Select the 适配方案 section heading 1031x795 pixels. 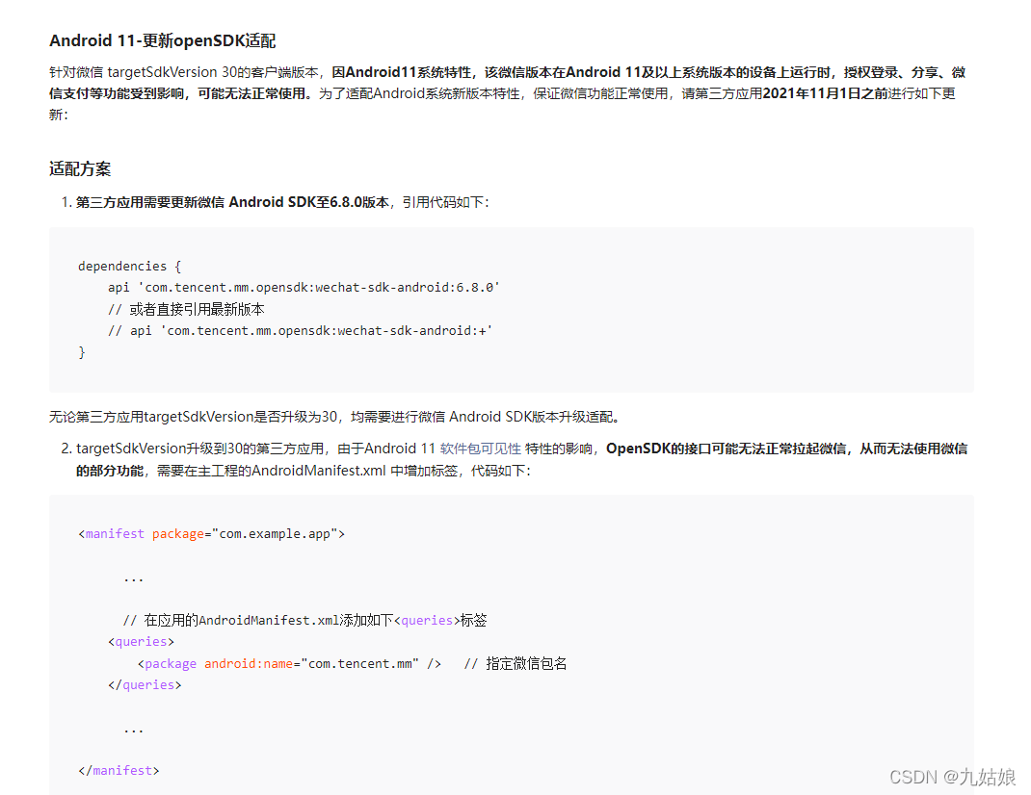80,168
